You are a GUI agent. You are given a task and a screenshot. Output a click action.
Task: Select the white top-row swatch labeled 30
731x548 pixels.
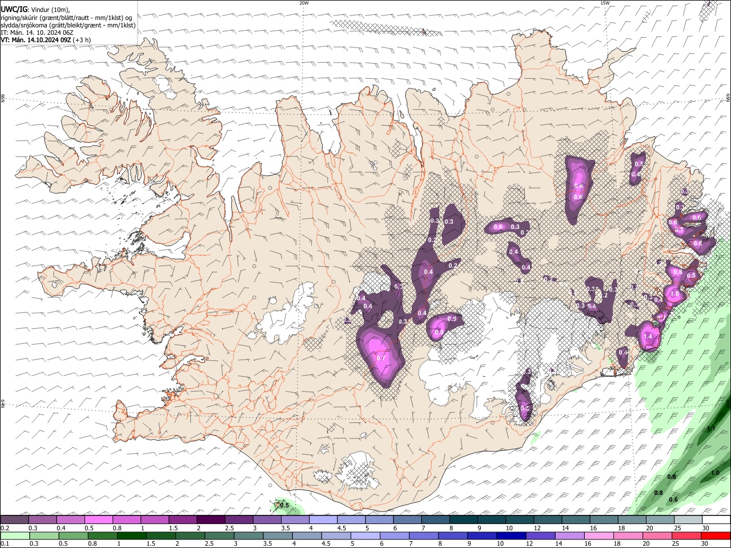click(x=717, y=520)
